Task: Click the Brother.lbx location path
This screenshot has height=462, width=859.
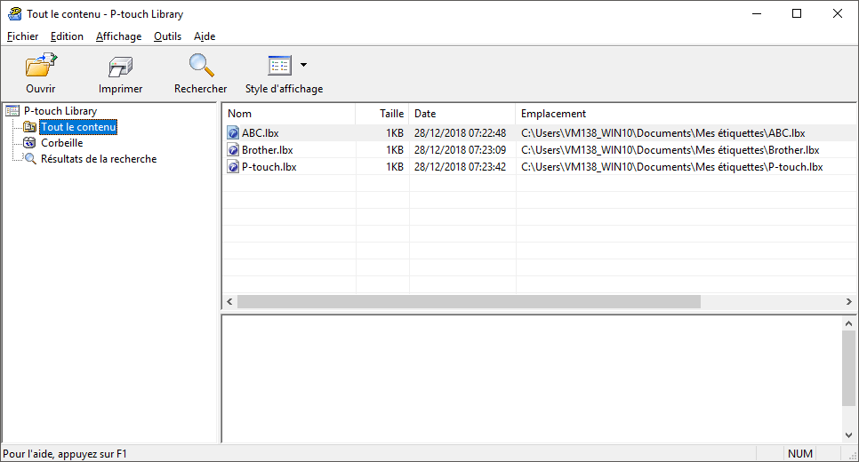Action: 670,150
